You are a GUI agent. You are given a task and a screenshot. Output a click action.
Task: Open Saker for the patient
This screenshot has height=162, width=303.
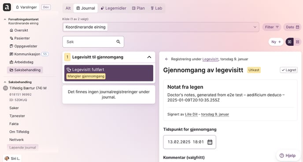pyautogui.click(x=14, y=108)
